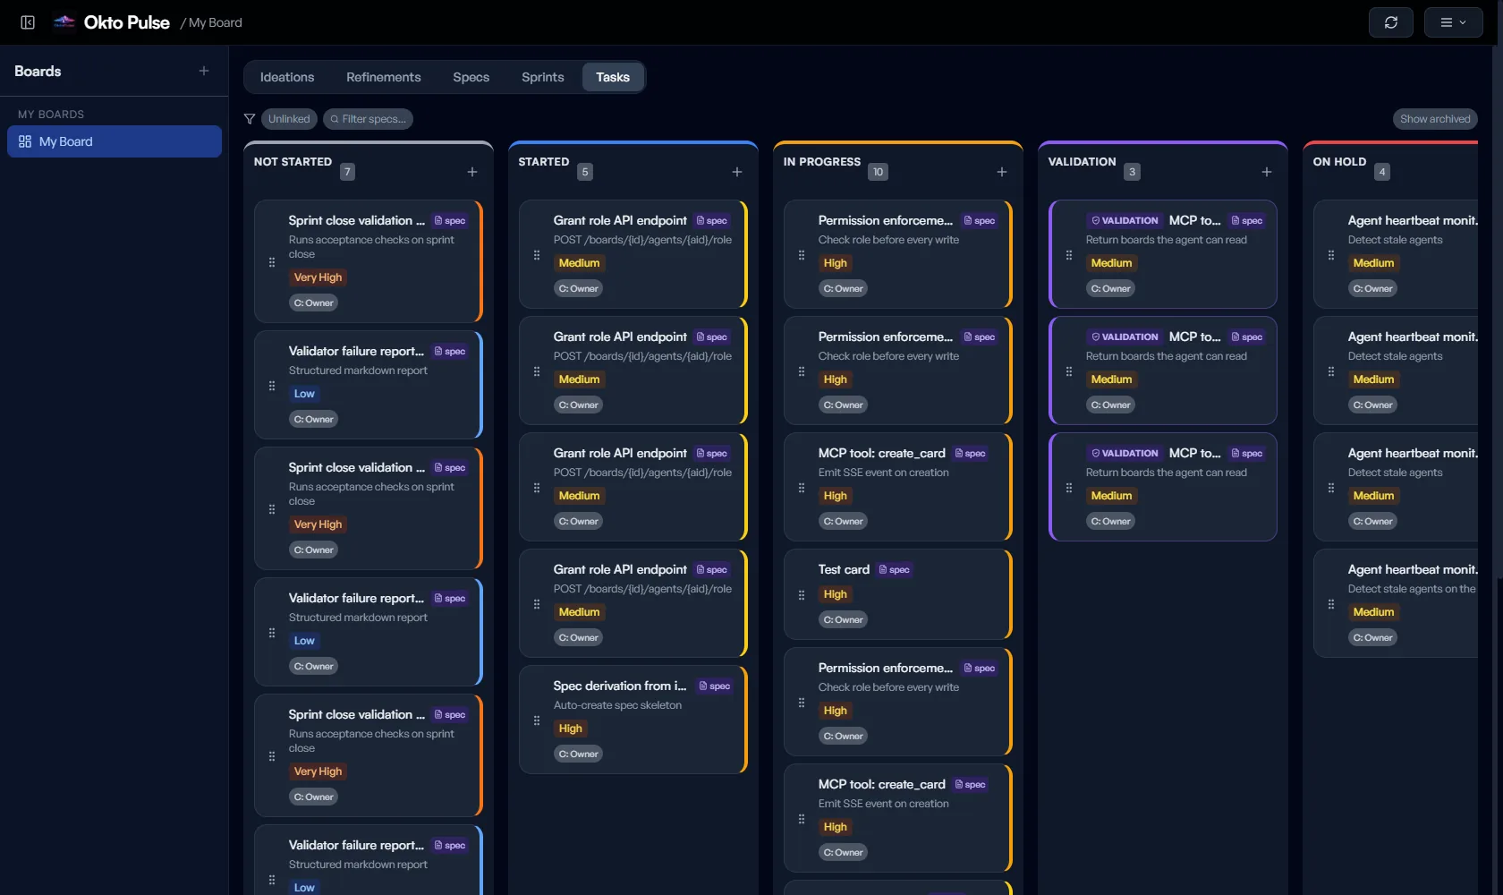Viewport: 1503px width, 895px height.
Task: Refresh the board using the sync icon
Action: tap(1390, 22)
